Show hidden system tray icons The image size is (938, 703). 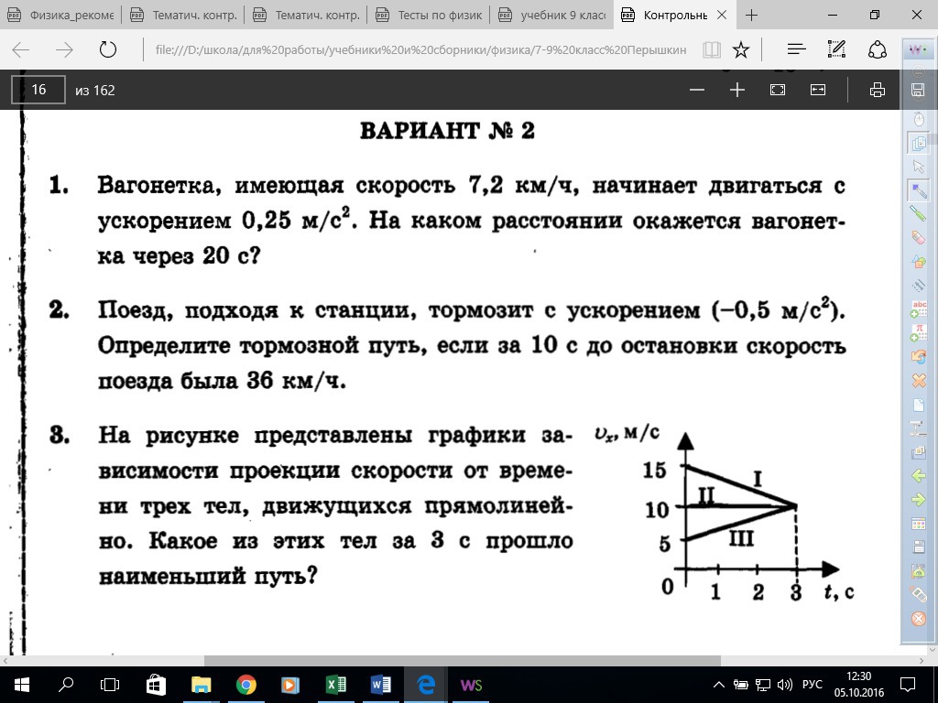click(x=720, y=685)
